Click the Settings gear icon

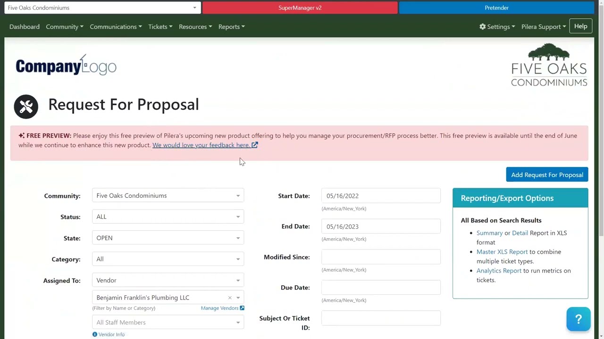tap(482, 27)
